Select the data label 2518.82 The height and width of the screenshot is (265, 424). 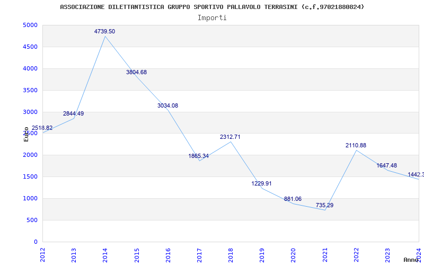point(42,128)
